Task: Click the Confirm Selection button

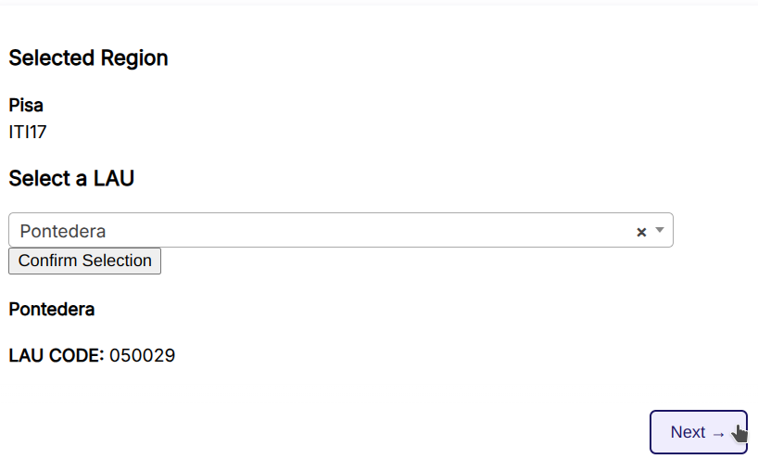Action: point(84,261)
